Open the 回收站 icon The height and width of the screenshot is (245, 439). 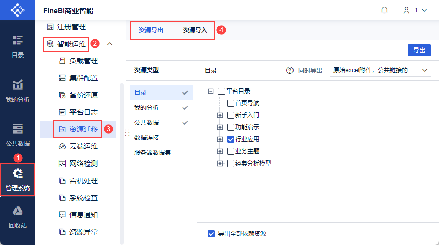18,211
